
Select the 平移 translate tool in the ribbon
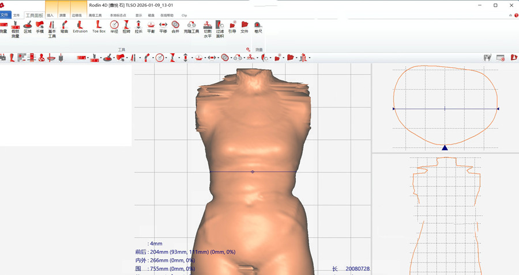click(163, 27)
